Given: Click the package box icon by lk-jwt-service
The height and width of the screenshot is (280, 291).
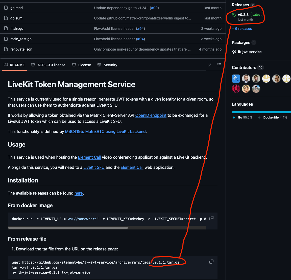Looking at the screenshot, I should pos(234,52).
